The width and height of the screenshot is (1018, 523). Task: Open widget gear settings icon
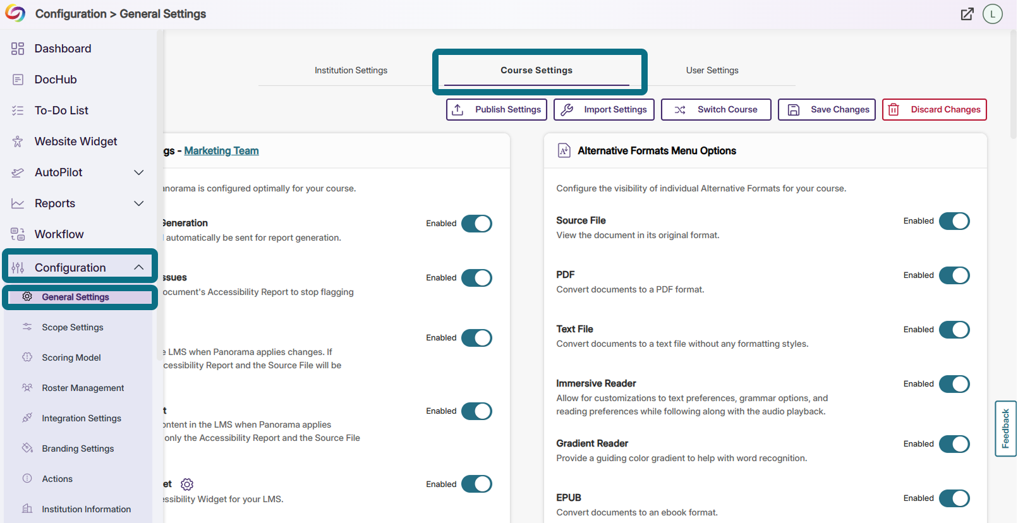coord(187,484)
